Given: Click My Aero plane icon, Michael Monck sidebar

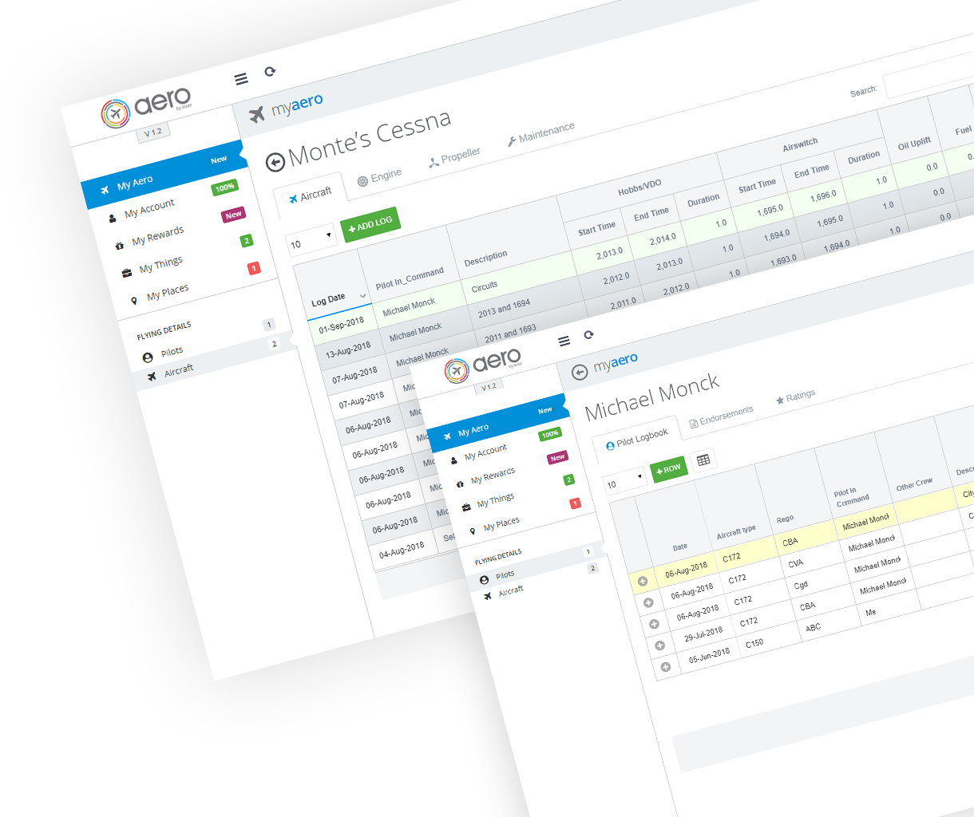Looking at the screenshot, I should tap(447, 436).
